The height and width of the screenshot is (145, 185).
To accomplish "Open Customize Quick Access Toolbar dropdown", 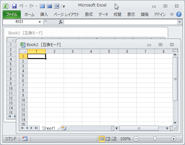I will [x=64, y=6].
